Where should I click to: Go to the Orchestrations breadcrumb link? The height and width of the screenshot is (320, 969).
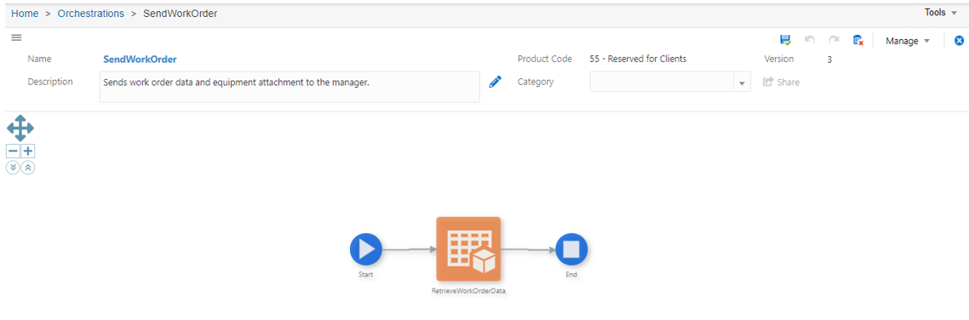91,13
